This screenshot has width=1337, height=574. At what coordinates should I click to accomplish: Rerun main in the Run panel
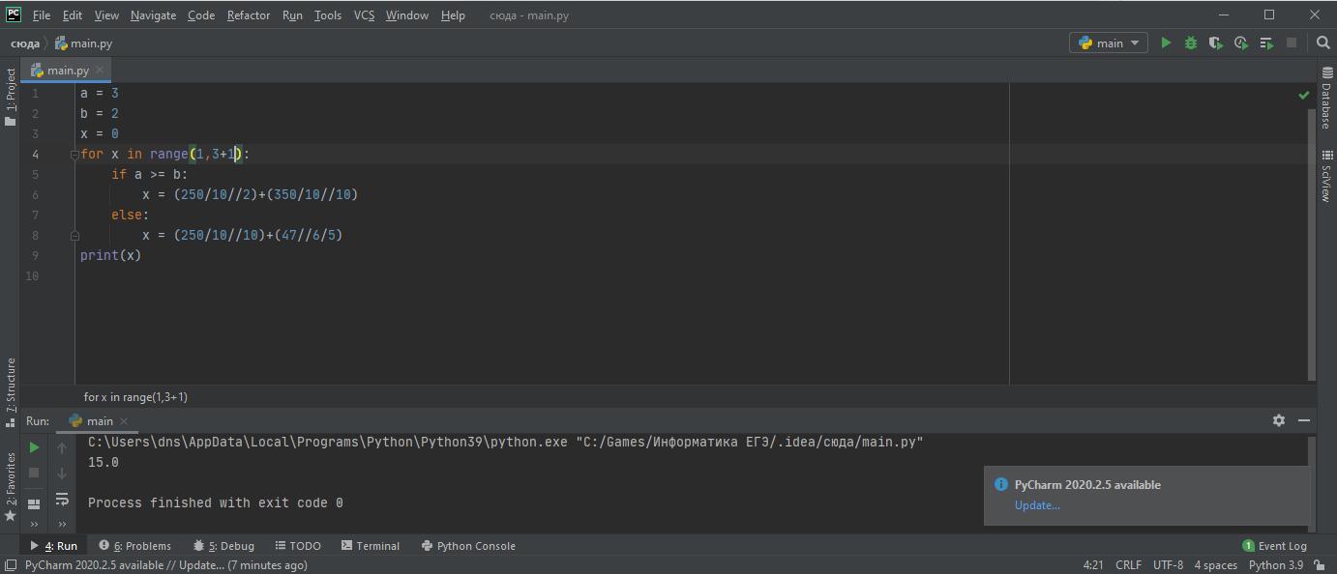coord(34,447)
